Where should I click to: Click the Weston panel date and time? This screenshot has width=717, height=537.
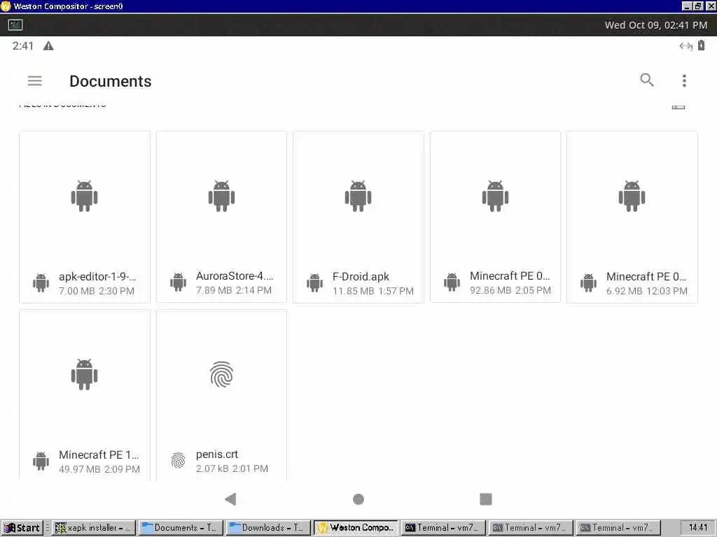[655, 25]
